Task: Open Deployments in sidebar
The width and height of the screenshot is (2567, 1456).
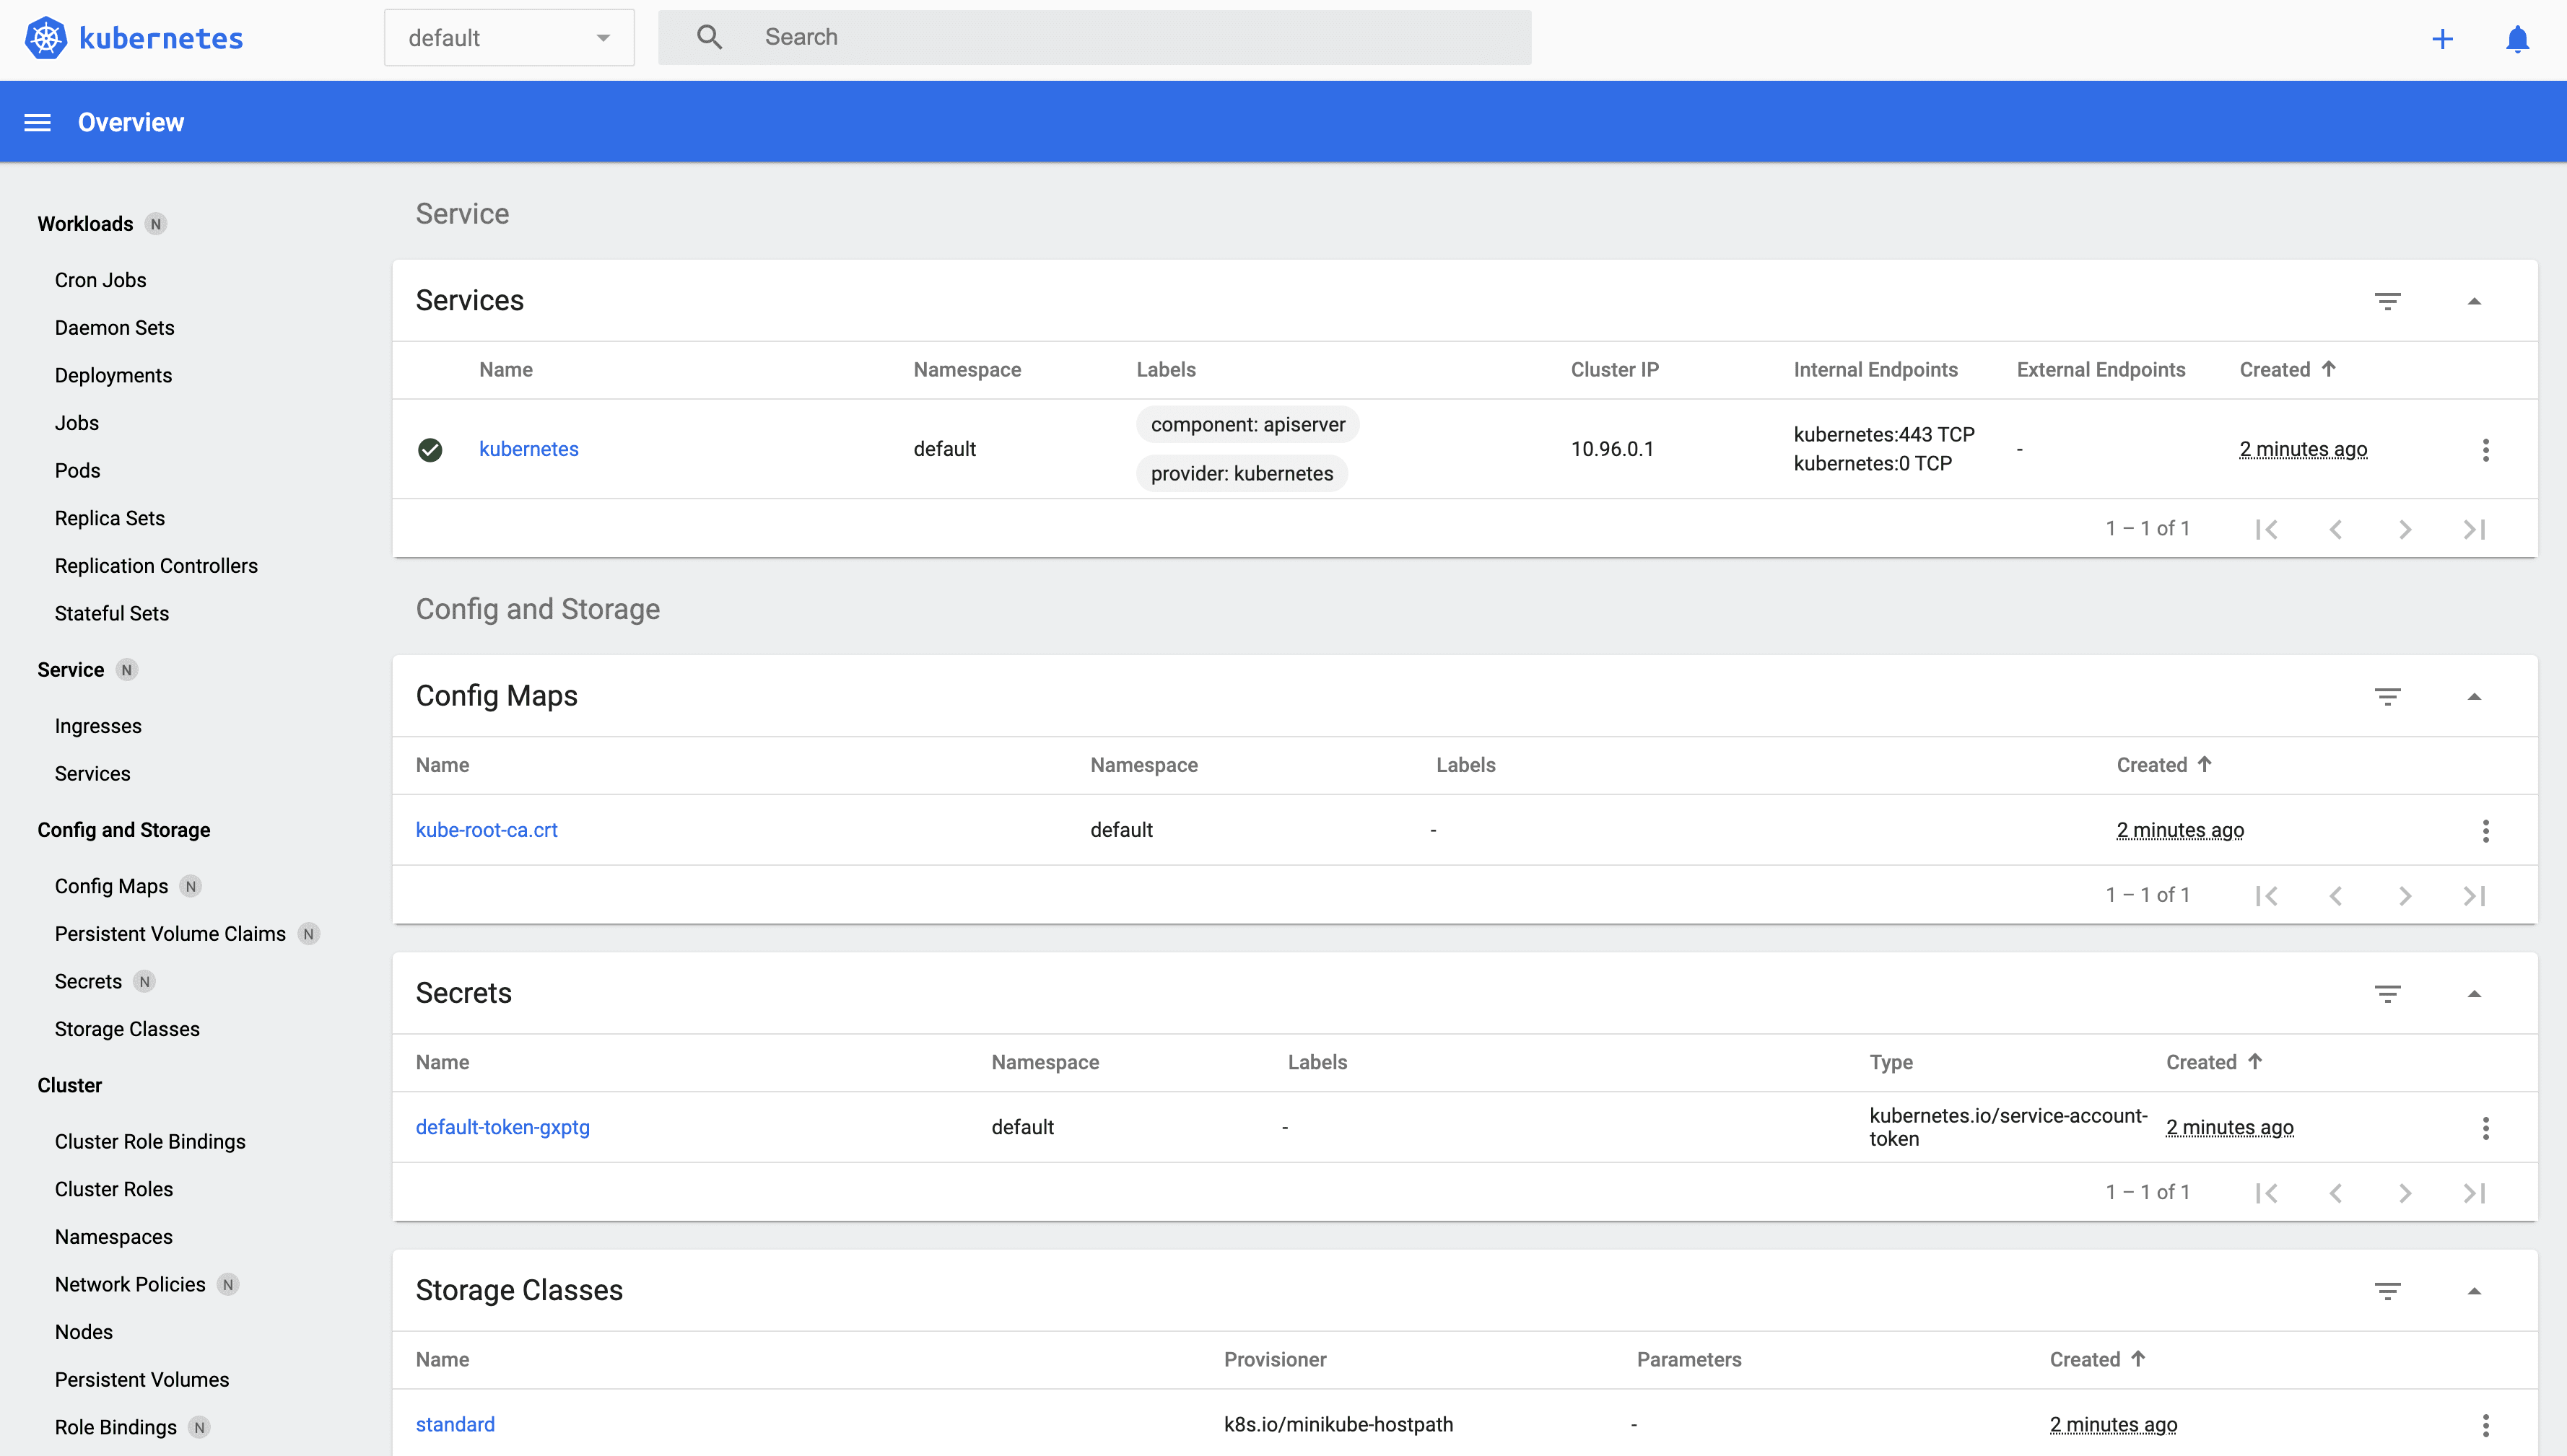Action: point(113,375)
